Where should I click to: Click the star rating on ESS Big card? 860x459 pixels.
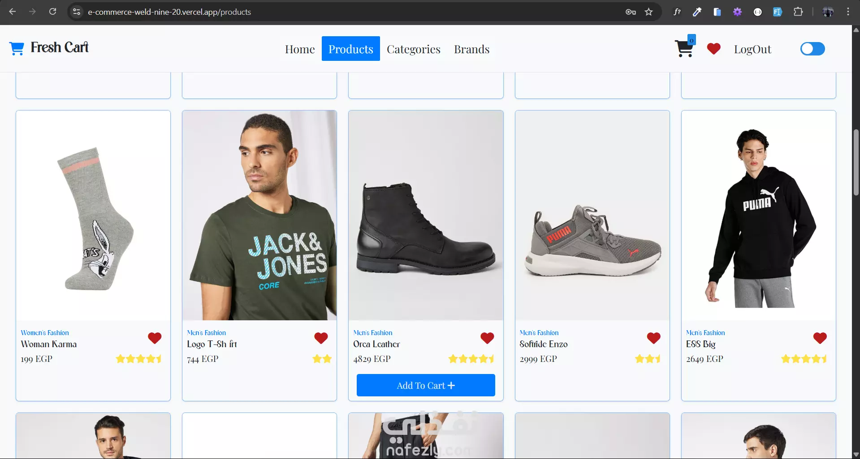[804, 359]
